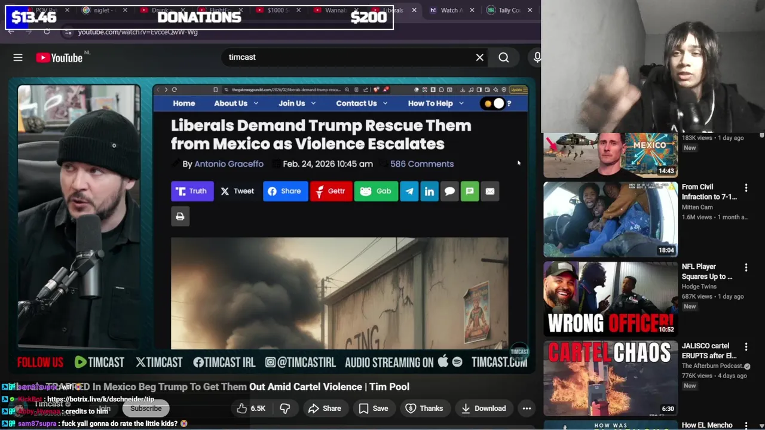Go to YouTube home via logo
Viewport: 765px width, 430px height.
coord(59,57)
